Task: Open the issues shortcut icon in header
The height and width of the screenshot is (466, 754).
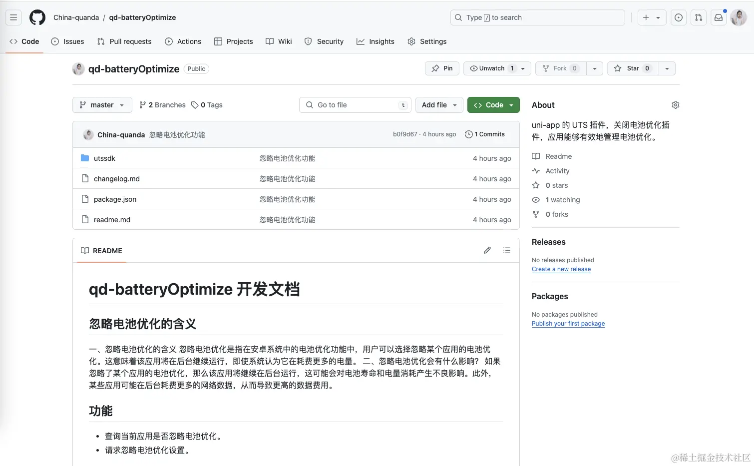Action: pyautogui.click(x=679, y=17)
